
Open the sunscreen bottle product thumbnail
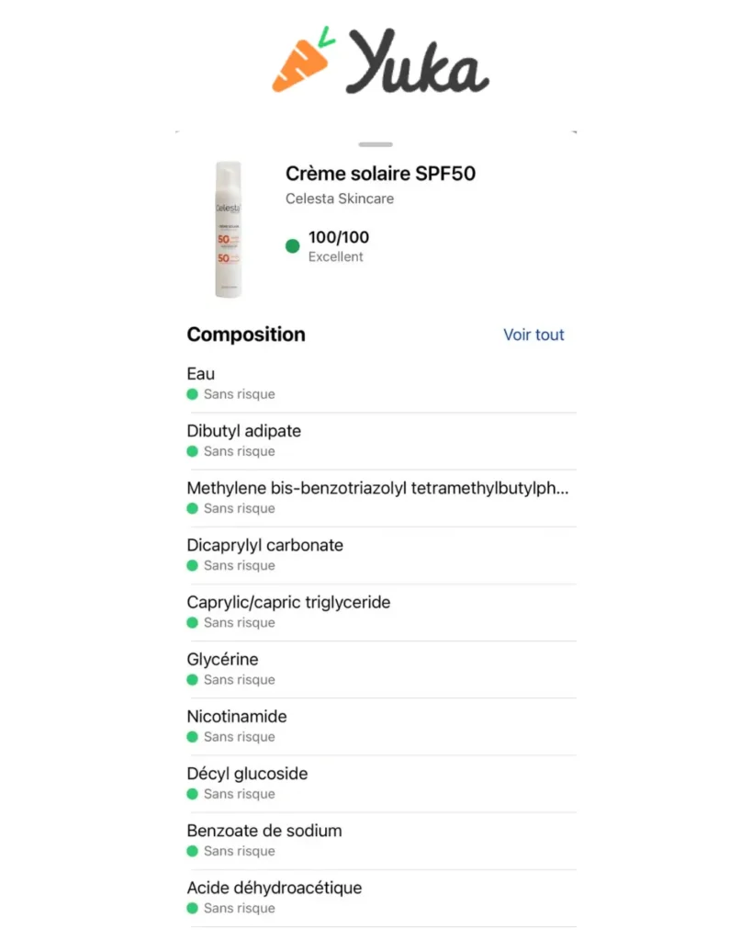[x=229, y=229]
